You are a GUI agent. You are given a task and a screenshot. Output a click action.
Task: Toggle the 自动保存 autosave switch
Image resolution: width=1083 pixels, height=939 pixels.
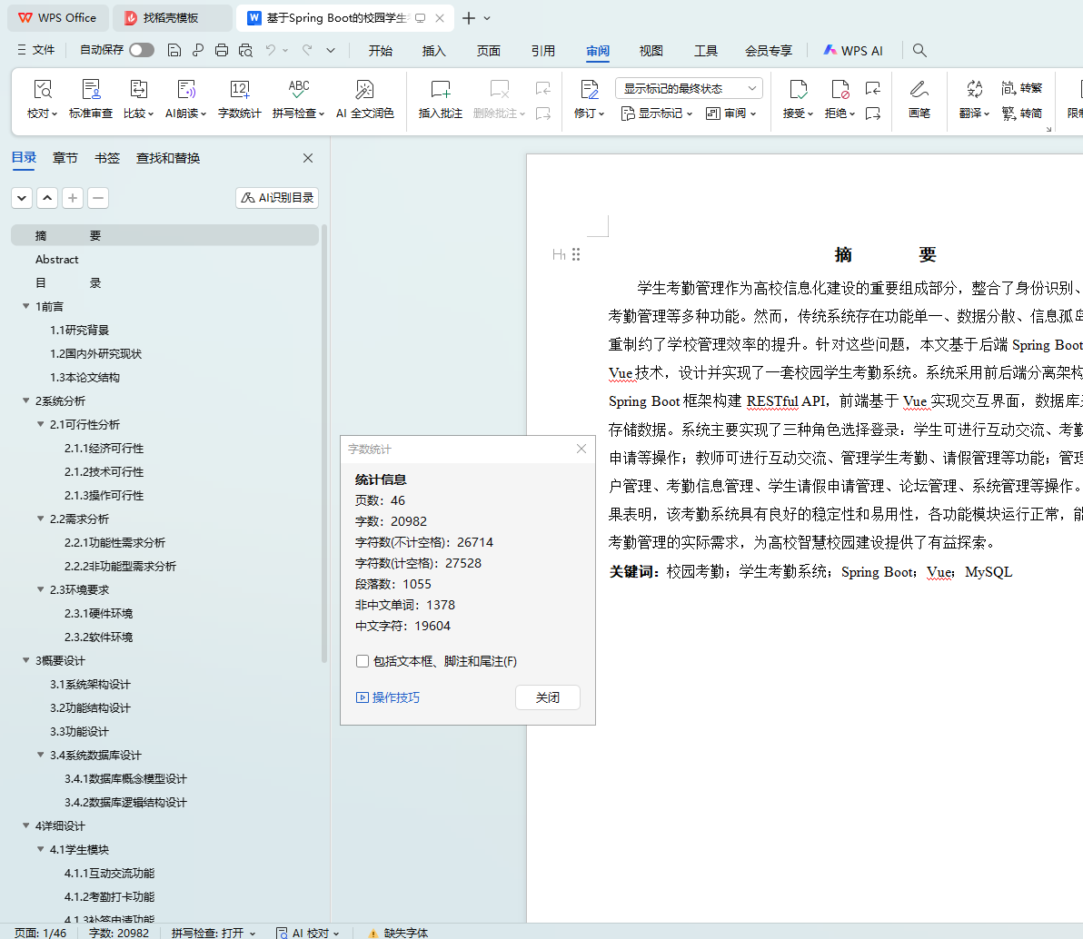(x=141, y=51)
